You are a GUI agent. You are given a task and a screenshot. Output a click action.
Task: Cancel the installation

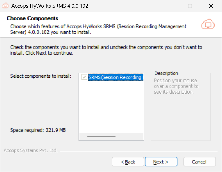[199, 162]
